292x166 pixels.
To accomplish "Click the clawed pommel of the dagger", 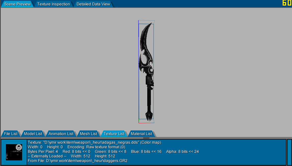I will [149, 116].
